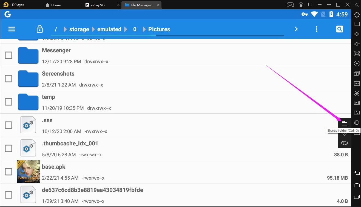Open search in File Manager
Screen dimensions: 361x207
pos(339,29)
